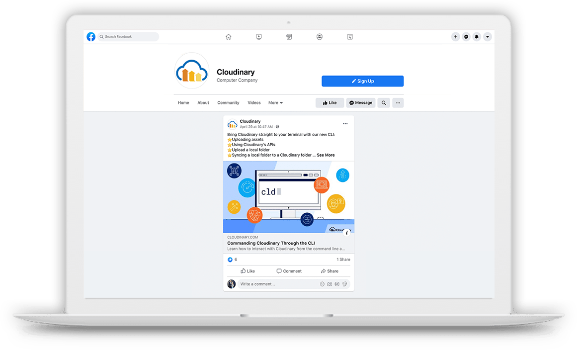Click the Cloudinary page title text
This screenshot has height=350, width=577.
tap(236, 72)
